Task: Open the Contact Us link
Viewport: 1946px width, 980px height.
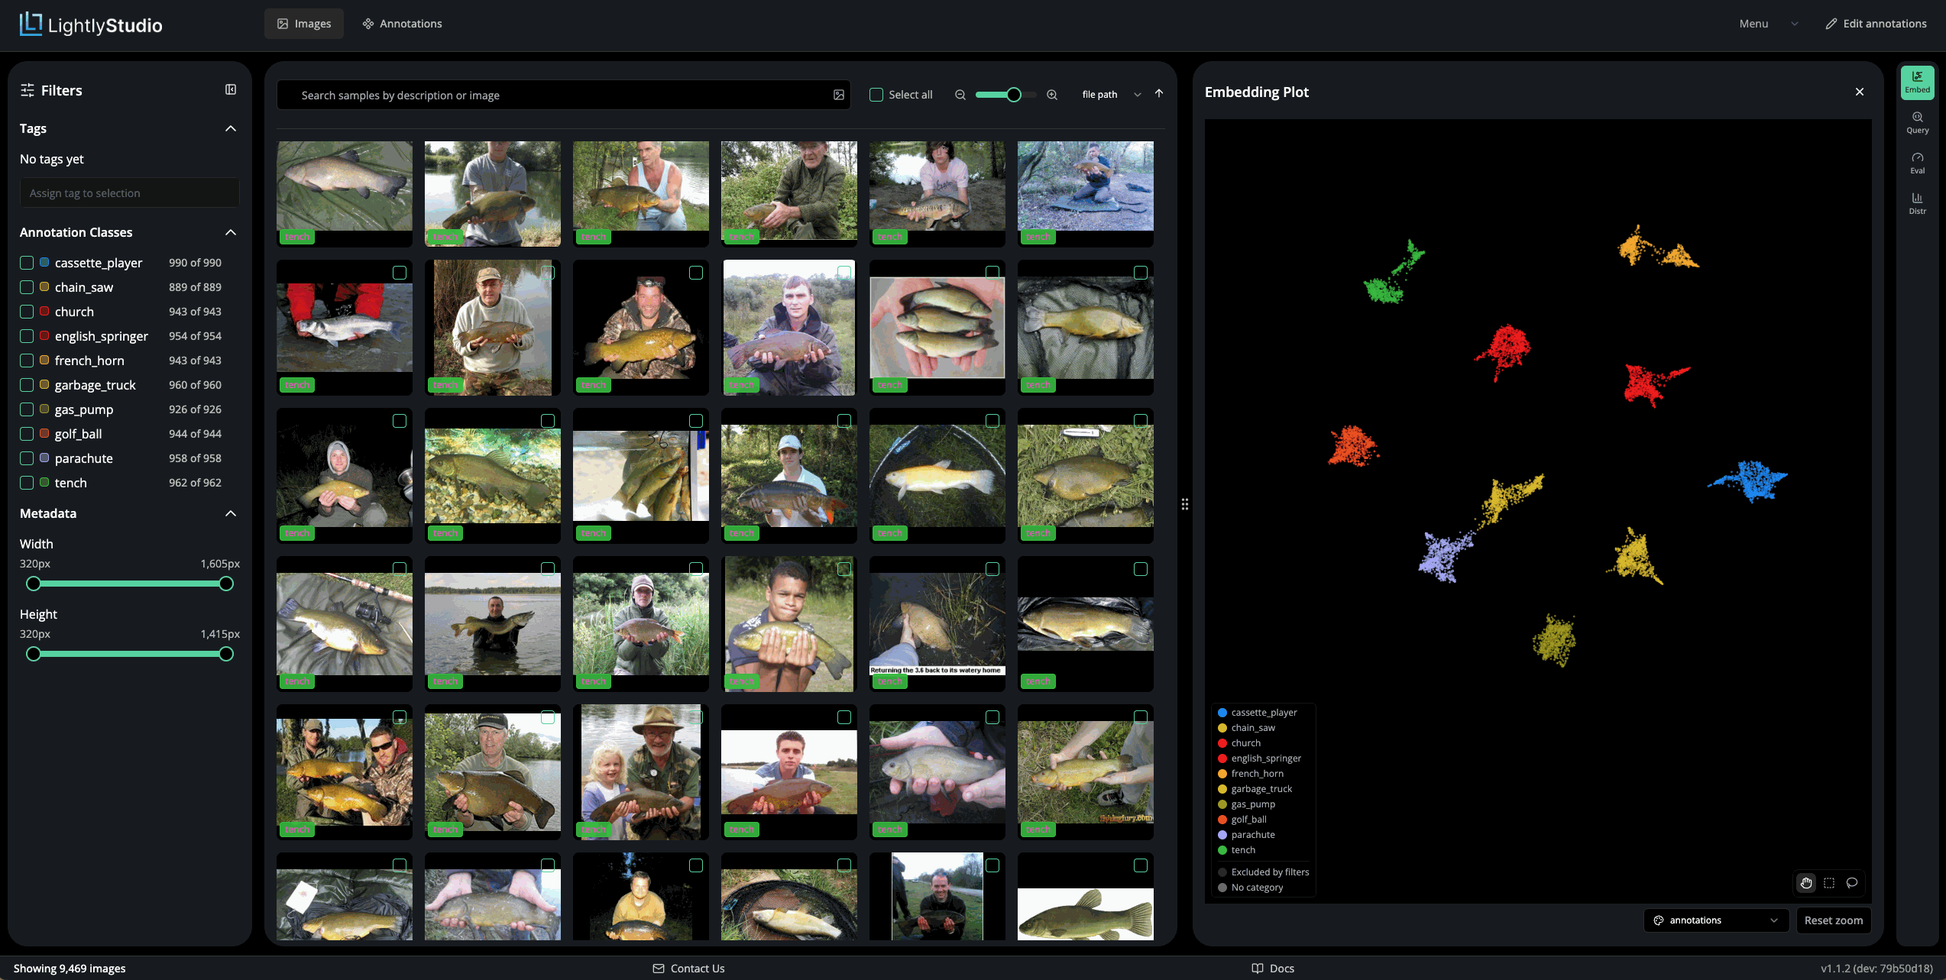Action: (x=689, y=969)
